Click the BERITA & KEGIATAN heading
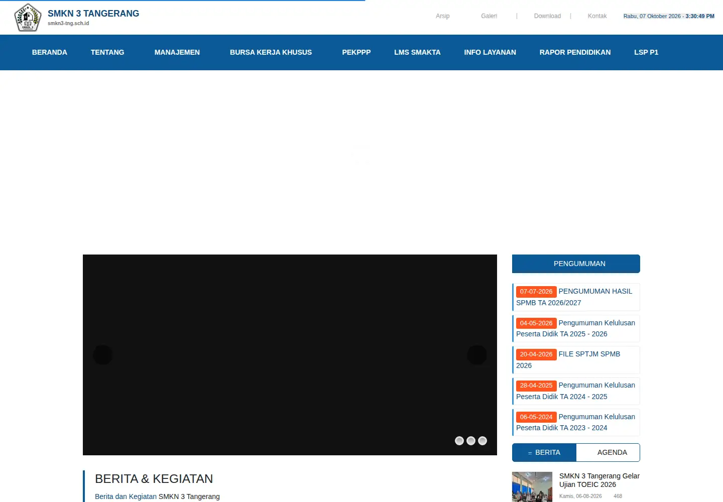This screenshot has height=502, width=723. point(154,478)
